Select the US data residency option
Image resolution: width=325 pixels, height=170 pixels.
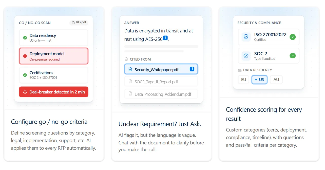(x=259, y=80)
